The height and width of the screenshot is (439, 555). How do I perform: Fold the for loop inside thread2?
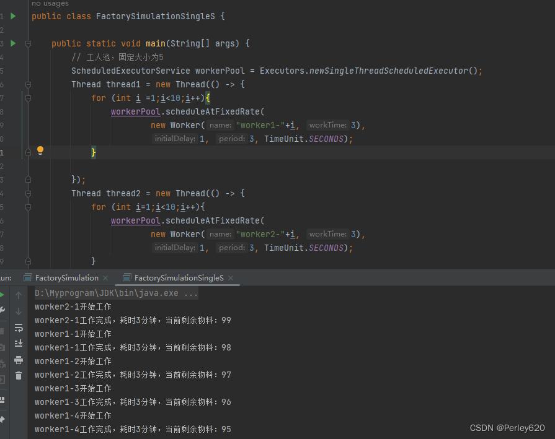(x=28, y=207)
